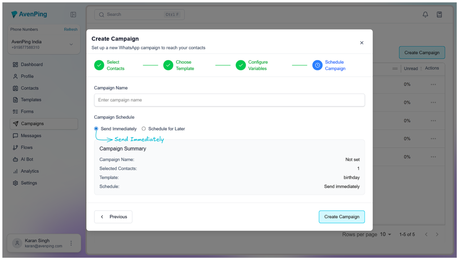Click the Campaign Name input field
459x260 pixels.
pyautogui.click(x=229, y=100)
